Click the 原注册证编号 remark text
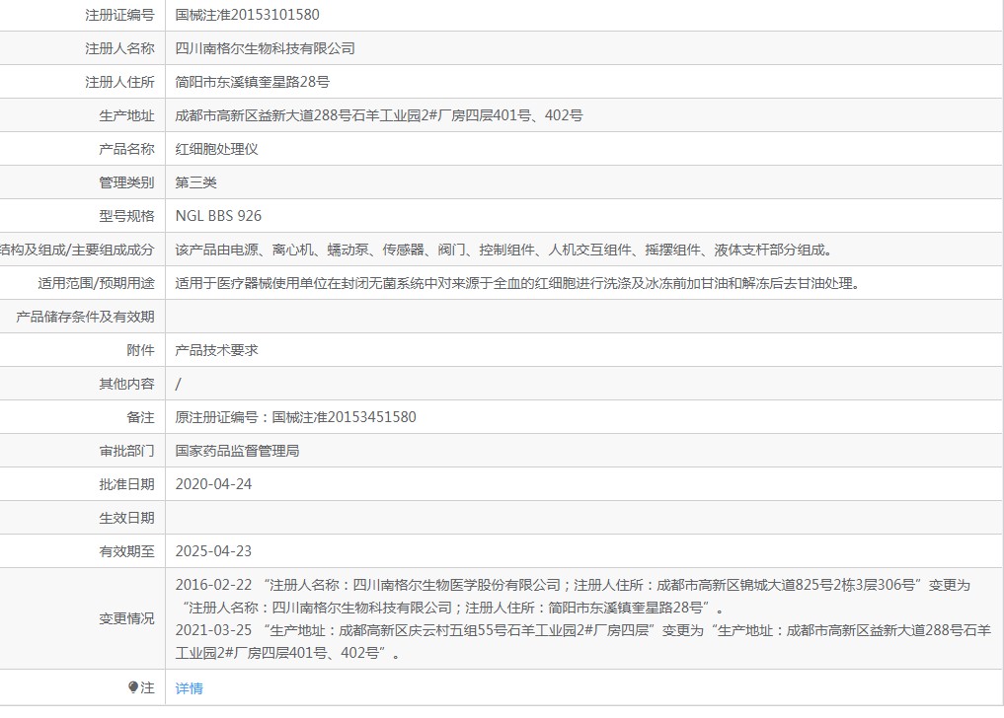The image size is (1004, 718). pyautogui.click(x=295, y=417)
